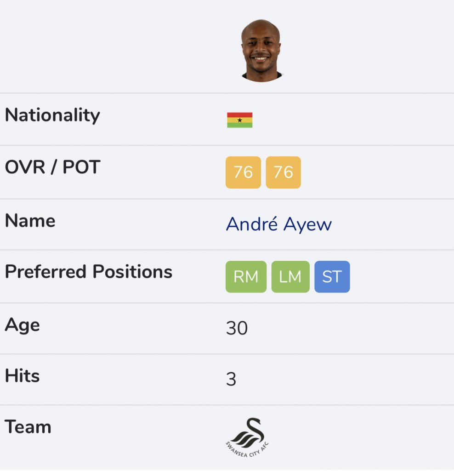The height and width of the screenshot is (471, 454).
Task: Select the RM position badge
Action: [246, 276]
